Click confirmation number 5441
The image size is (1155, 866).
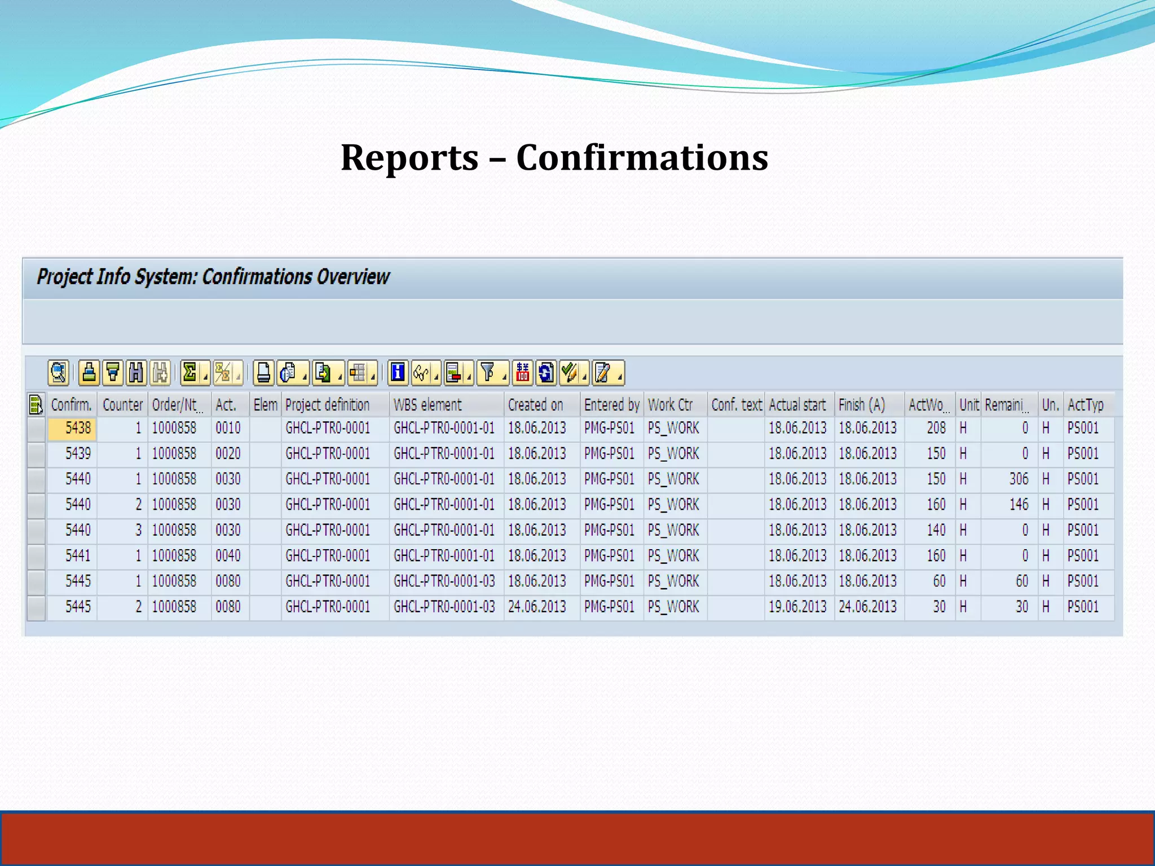pos(78,556)
